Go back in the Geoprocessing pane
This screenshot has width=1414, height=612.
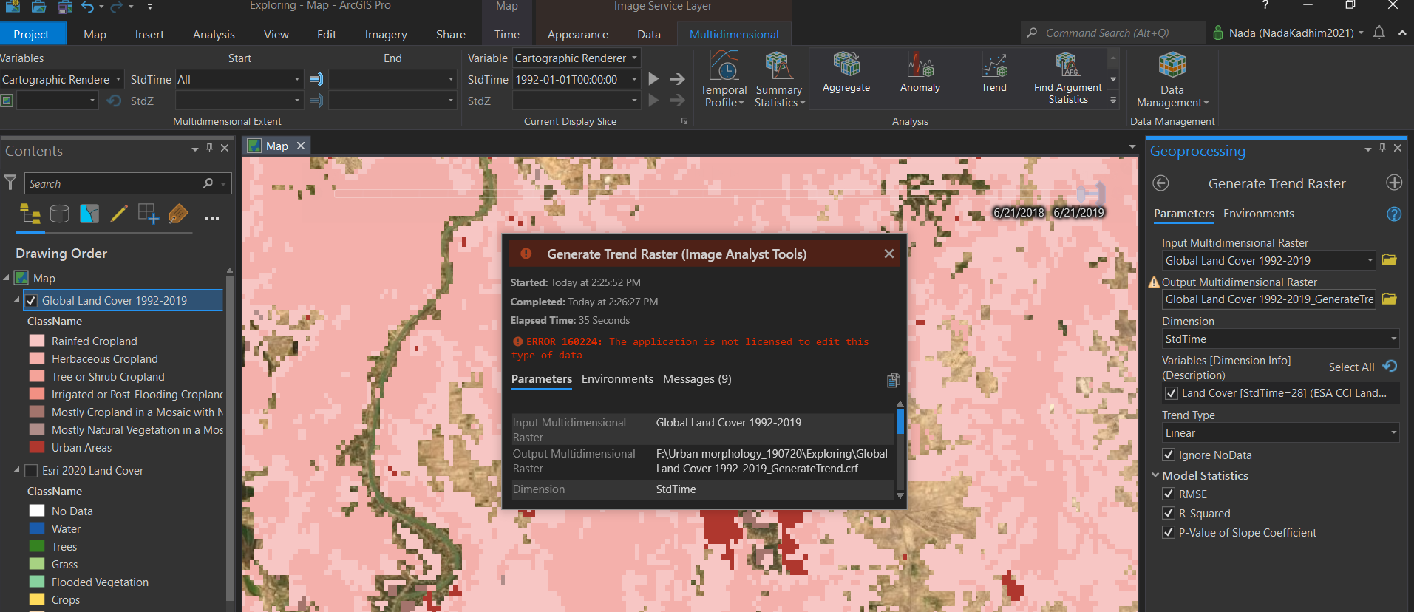1161,183
